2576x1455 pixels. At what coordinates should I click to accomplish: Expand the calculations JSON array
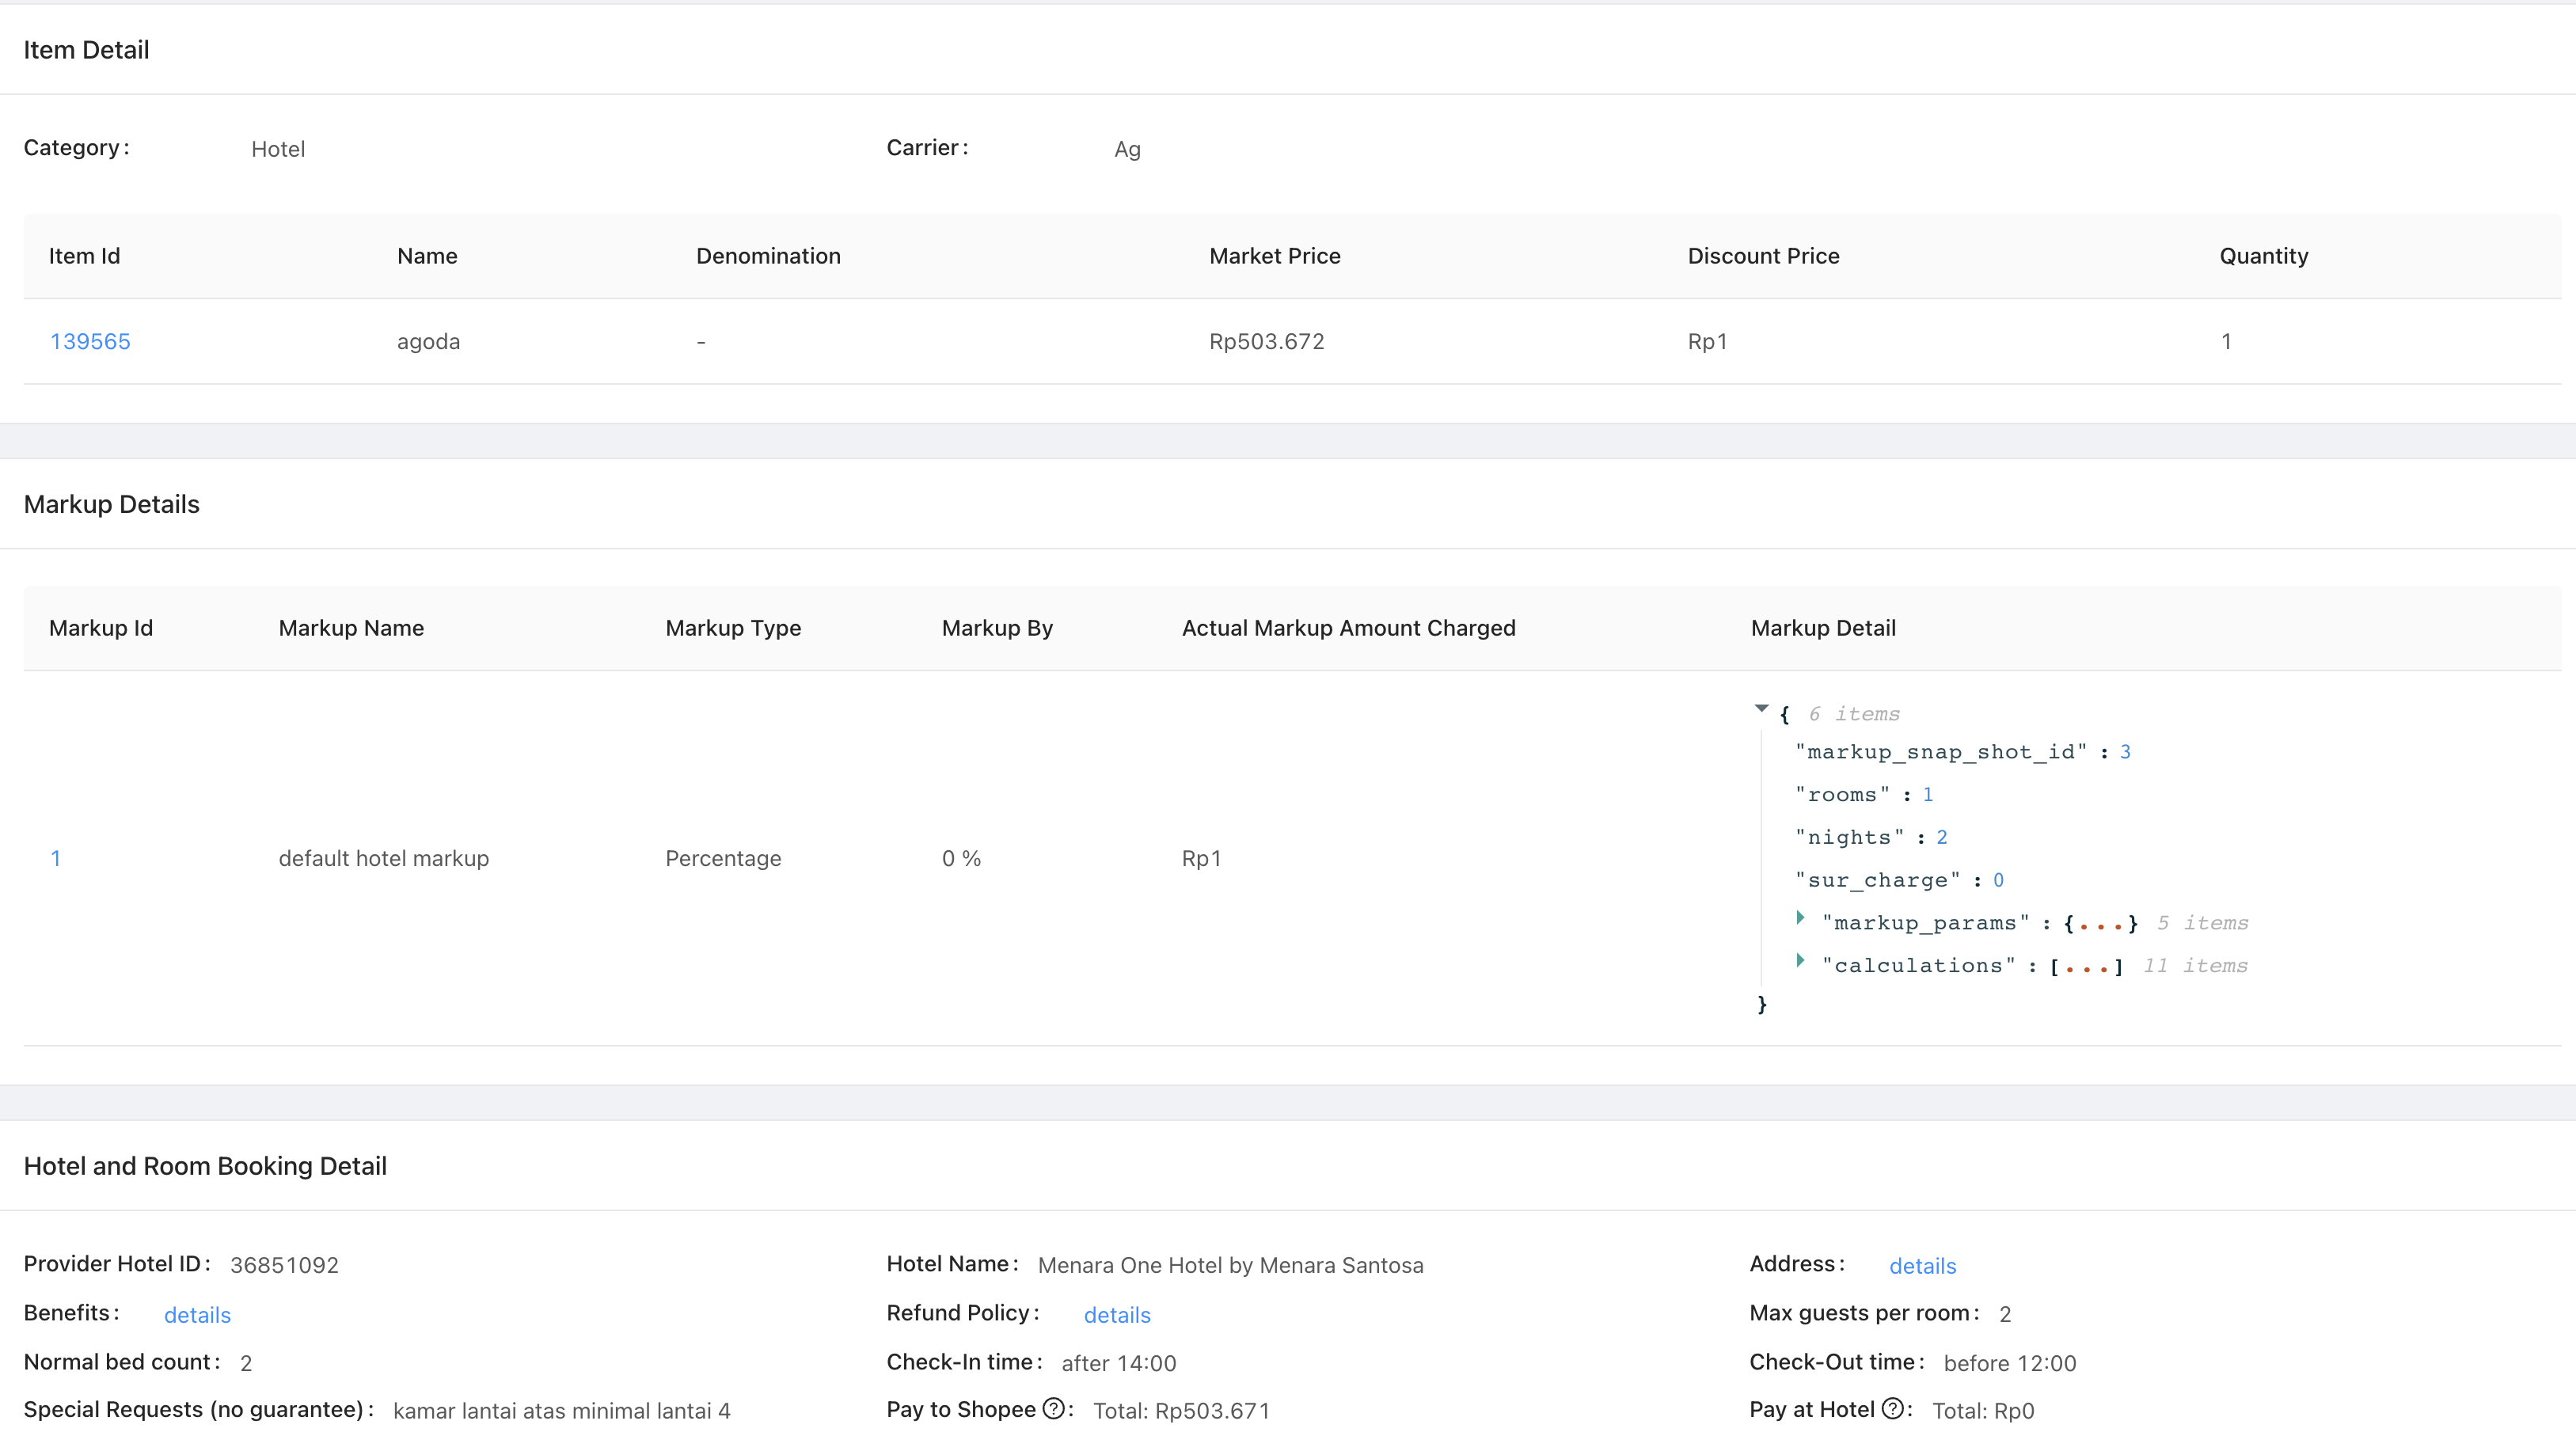tap(1800, 961)
